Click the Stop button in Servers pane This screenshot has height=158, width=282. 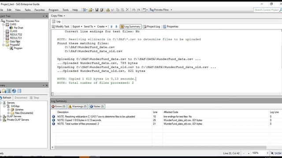(x=34, y=97)
